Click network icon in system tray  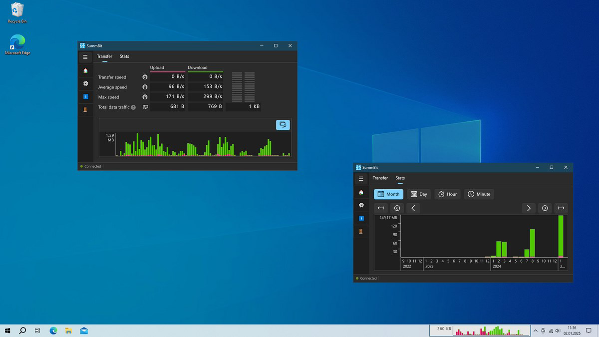coord(551,331)
